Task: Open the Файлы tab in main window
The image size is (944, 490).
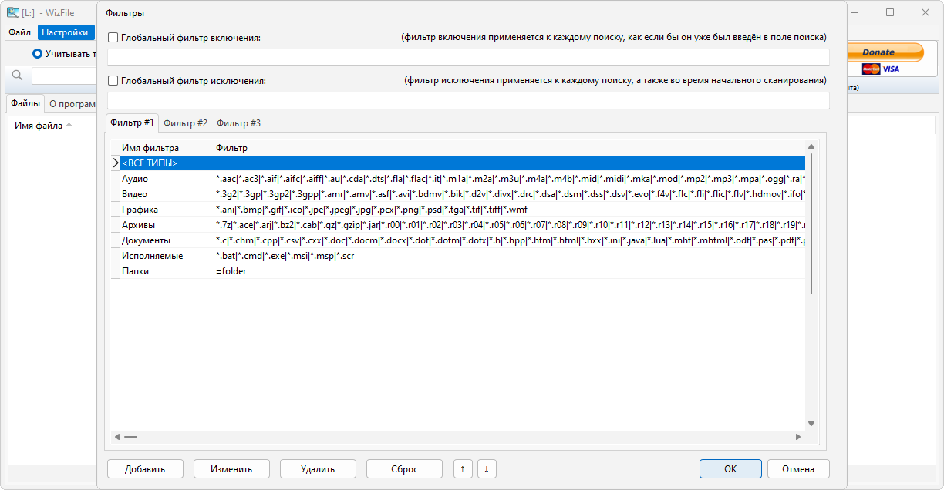Action: 25,103
